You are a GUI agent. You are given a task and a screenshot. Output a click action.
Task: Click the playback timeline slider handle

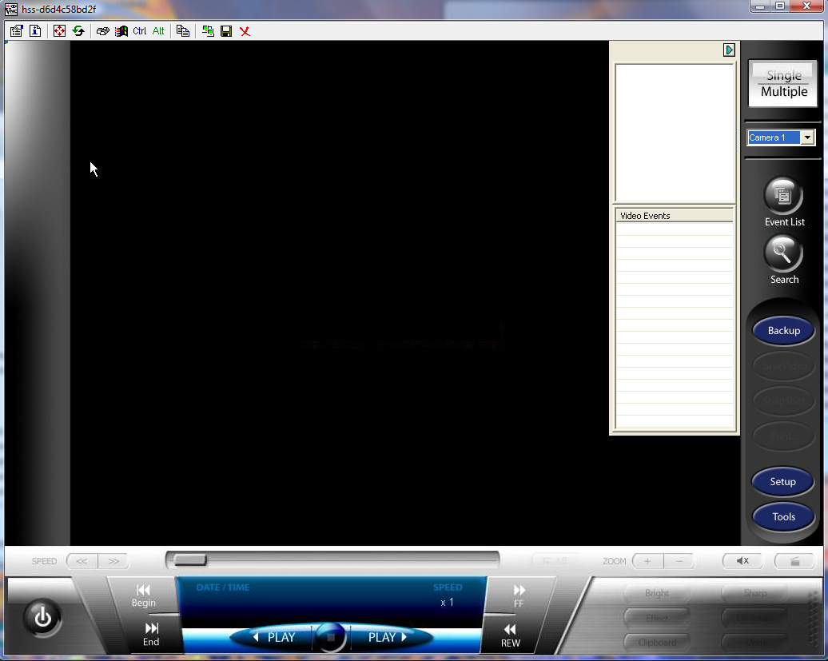click(190, 560)
